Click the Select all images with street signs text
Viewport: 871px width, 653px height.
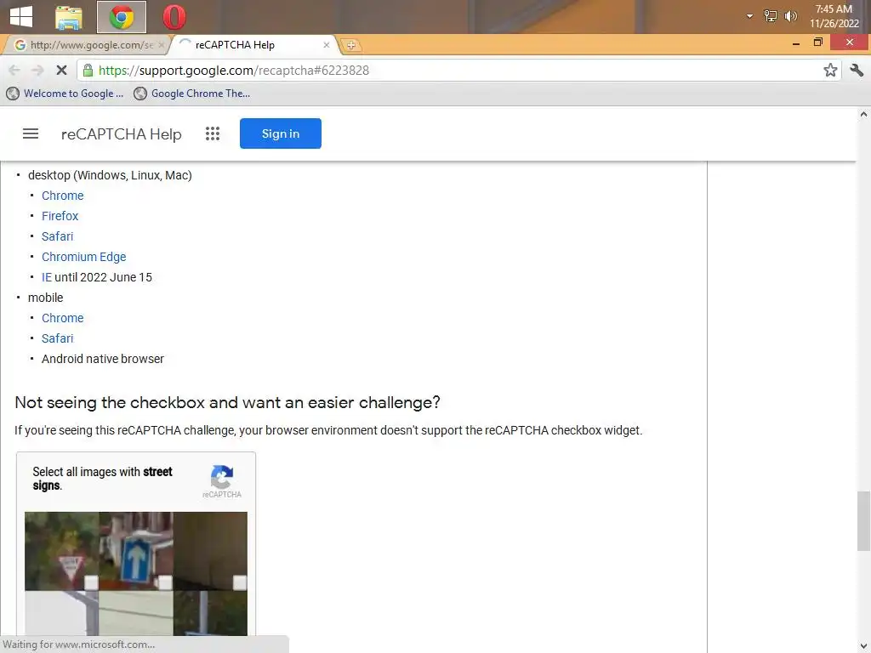[x=102, y=479]
